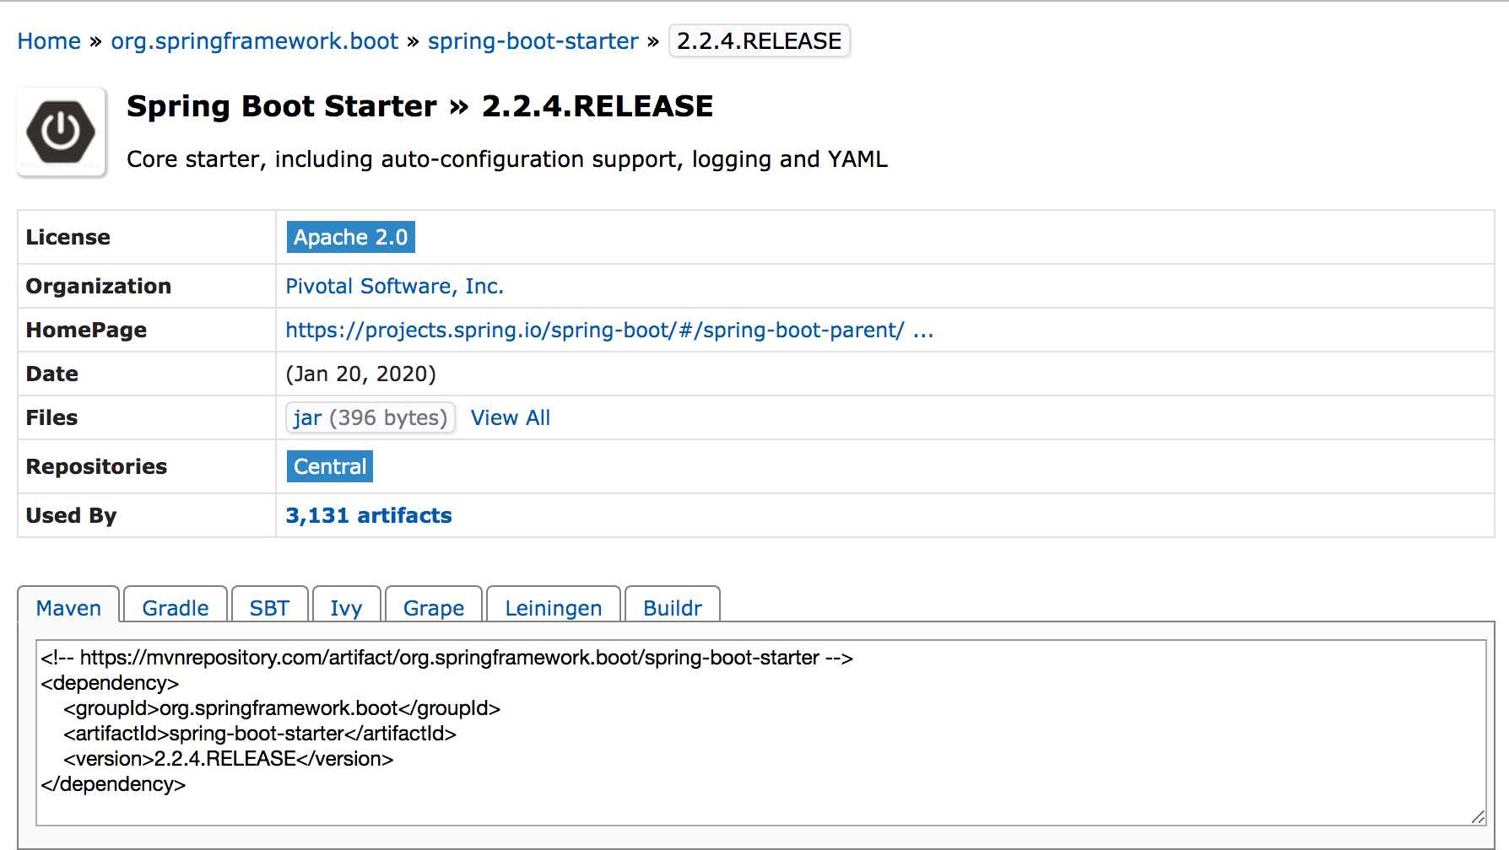The image size is (1509, 850).
Task: Visit Pivotal Software, Inc. organization link
Action: pos(394,287)
